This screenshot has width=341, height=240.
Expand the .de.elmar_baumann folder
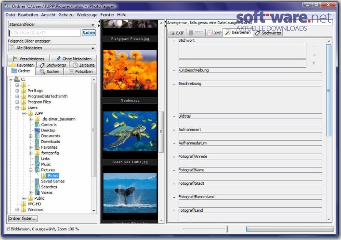tap(31, 119)
